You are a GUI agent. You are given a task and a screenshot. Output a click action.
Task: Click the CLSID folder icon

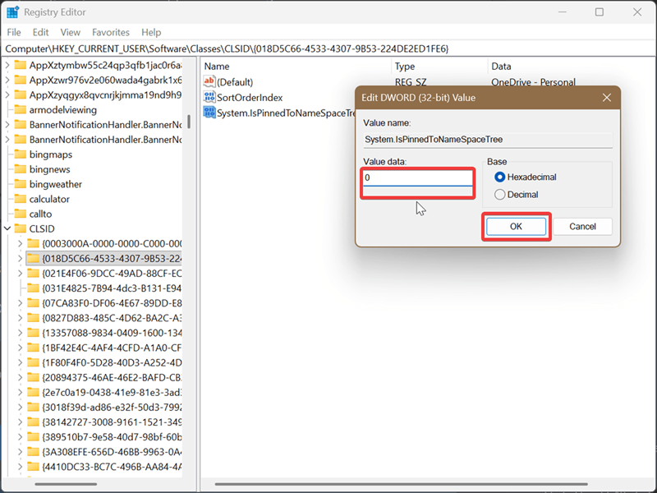click(20, 228)
